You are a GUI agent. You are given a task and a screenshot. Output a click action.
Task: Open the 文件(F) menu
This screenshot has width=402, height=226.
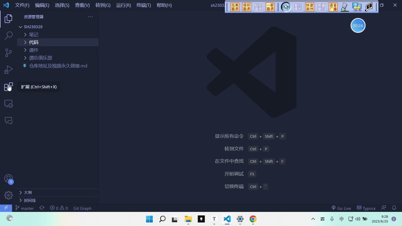[x=22, y=5]
